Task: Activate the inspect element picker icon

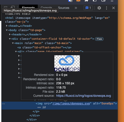Action: [x=6, y=7]
